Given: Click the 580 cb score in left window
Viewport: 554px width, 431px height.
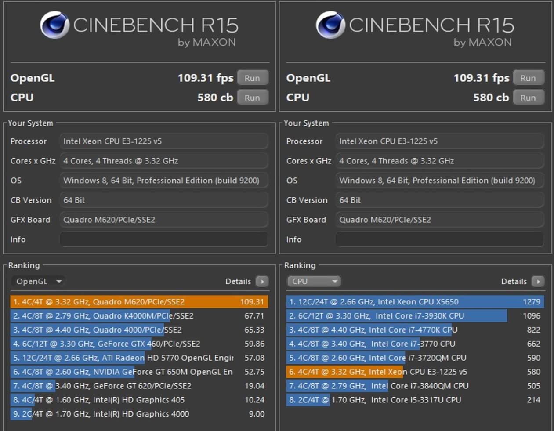Looking at the screenshot, I should [215, 98].
